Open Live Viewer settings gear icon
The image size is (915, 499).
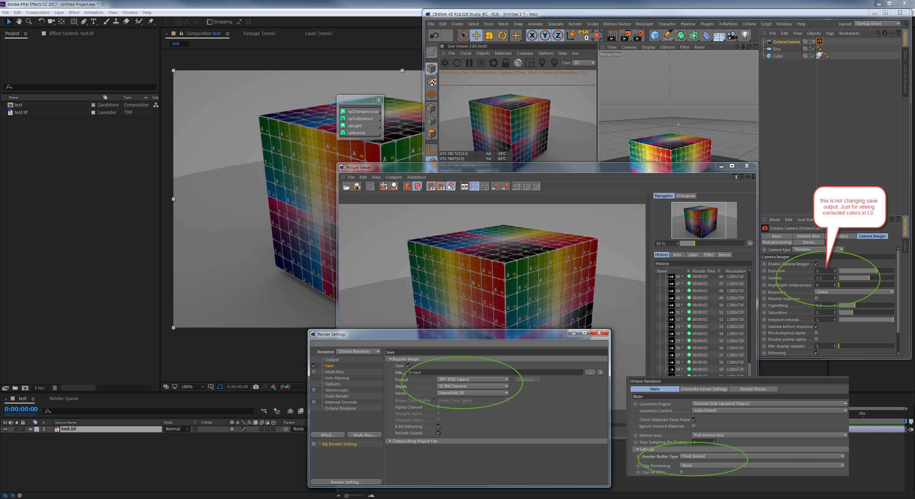[493, 63]
